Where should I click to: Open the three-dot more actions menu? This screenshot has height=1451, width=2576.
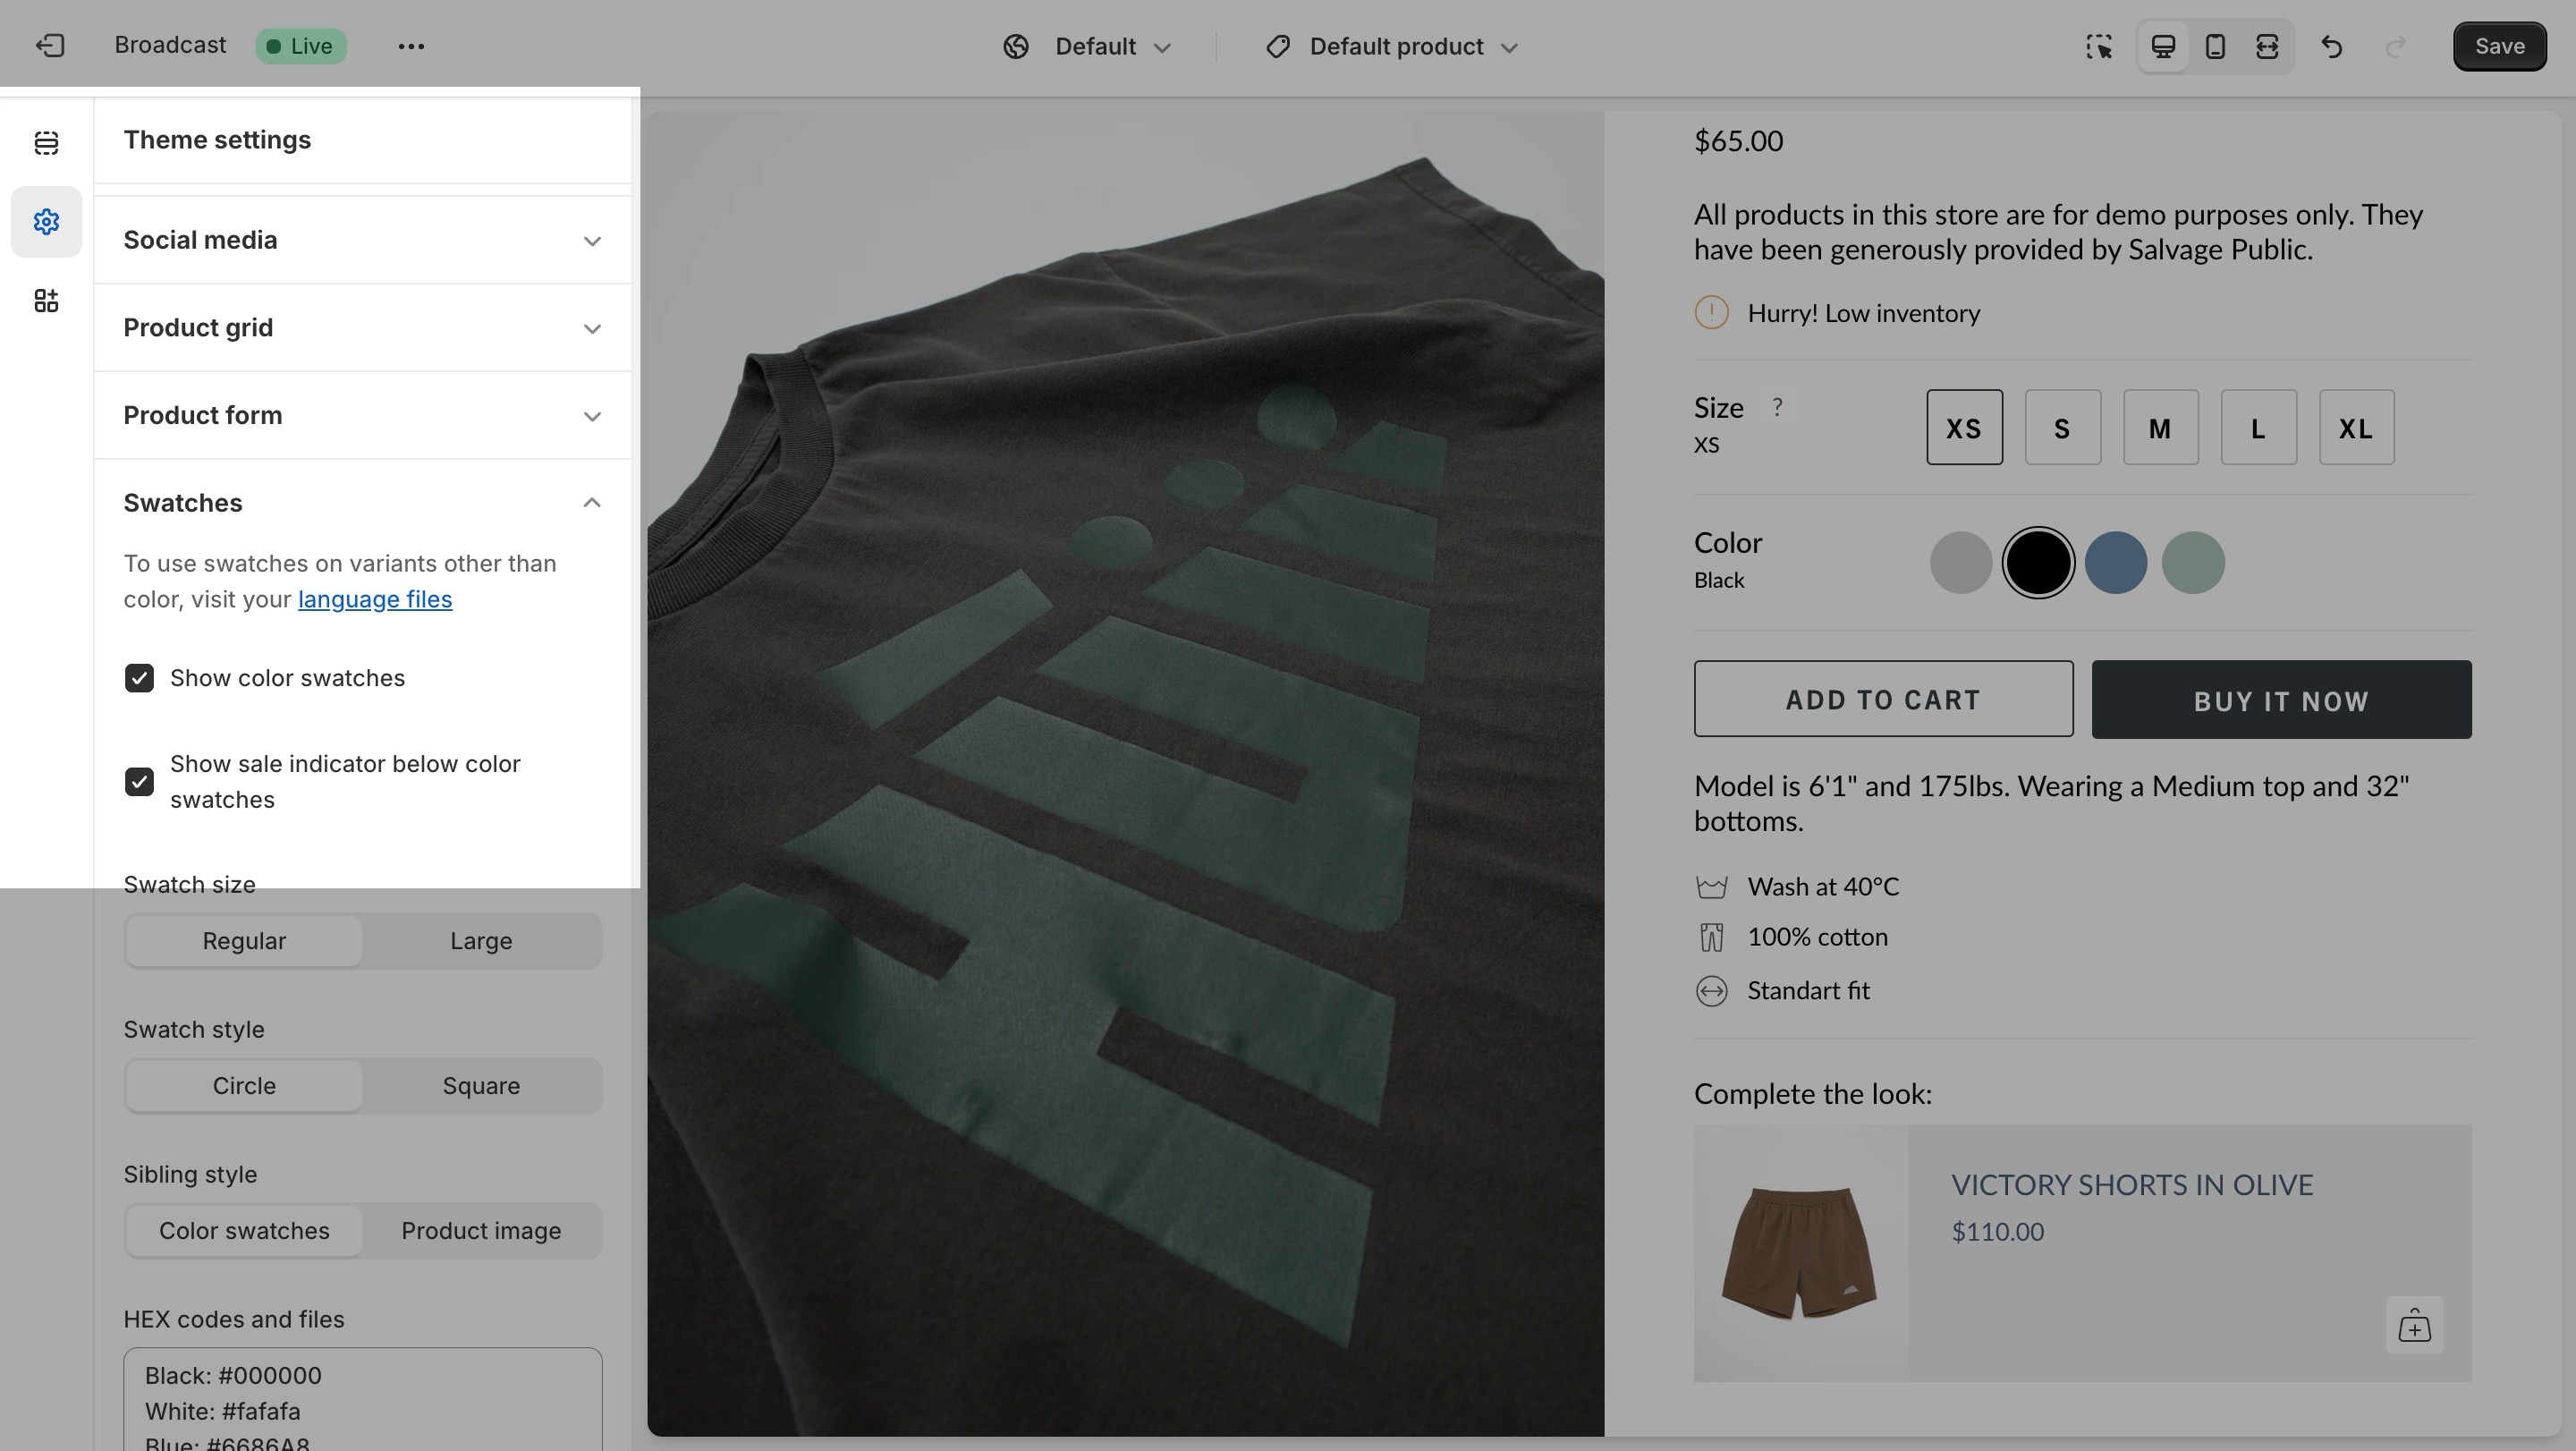coord(411,46)
